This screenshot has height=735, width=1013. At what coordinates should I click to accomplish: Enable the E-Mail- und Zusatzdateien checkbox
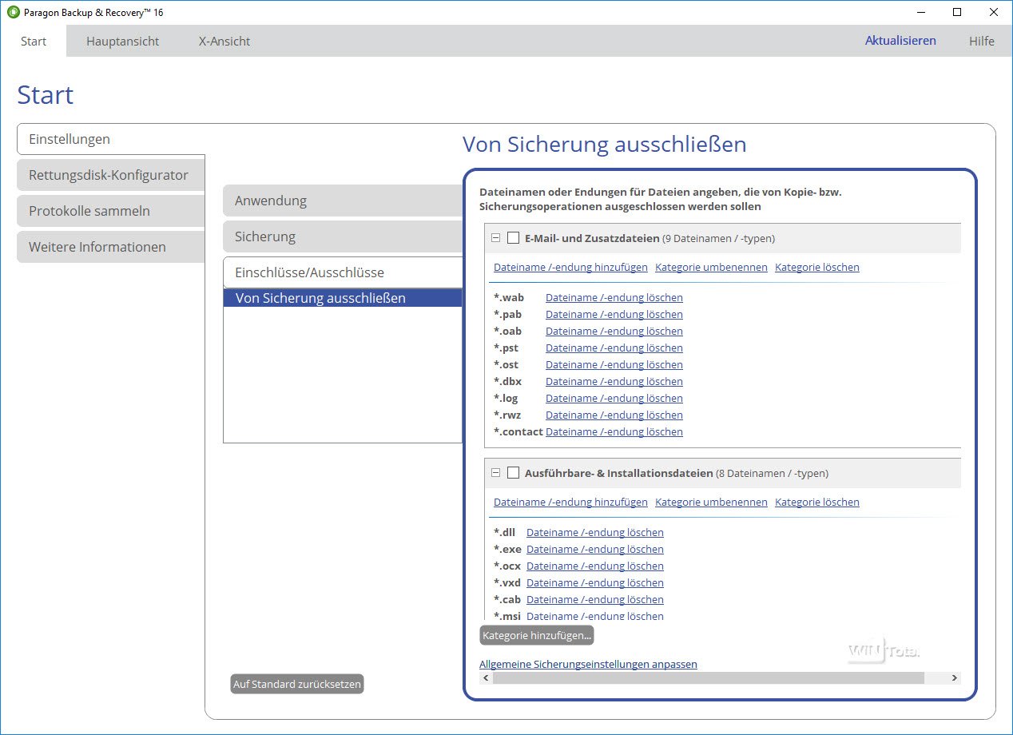click(513, 238)
